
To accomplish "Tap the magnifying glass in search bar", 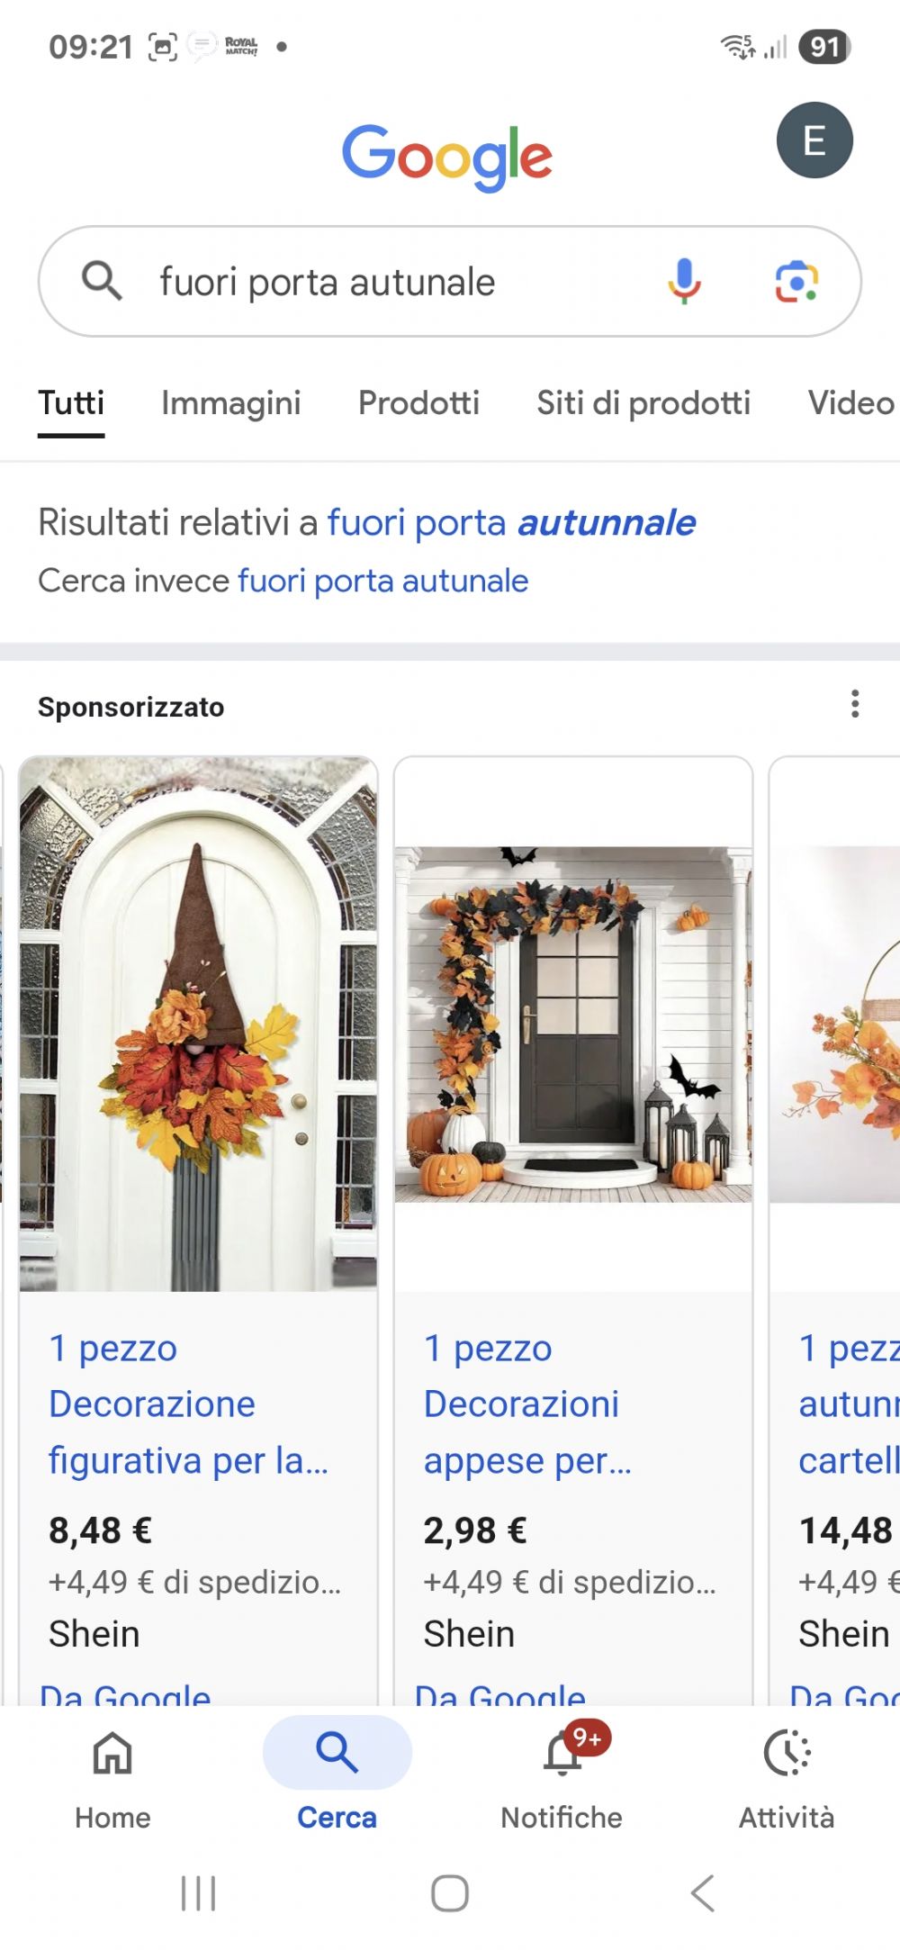I will 102,281.
